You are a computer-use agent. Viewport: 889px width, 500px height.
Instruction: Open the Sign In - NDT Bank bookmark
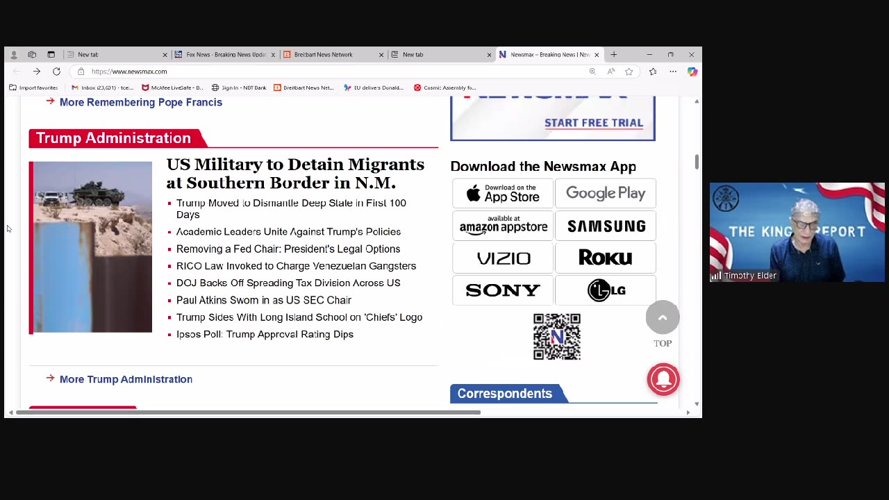[x=239, y=87]
